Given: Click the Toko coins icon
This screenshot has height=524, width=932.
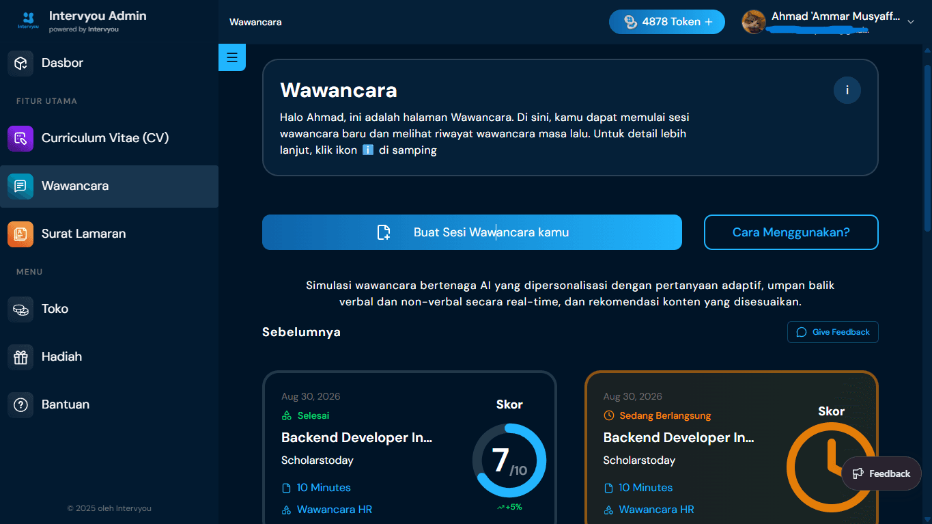Looking at the screenshot, I should click(x=20, y=309).
